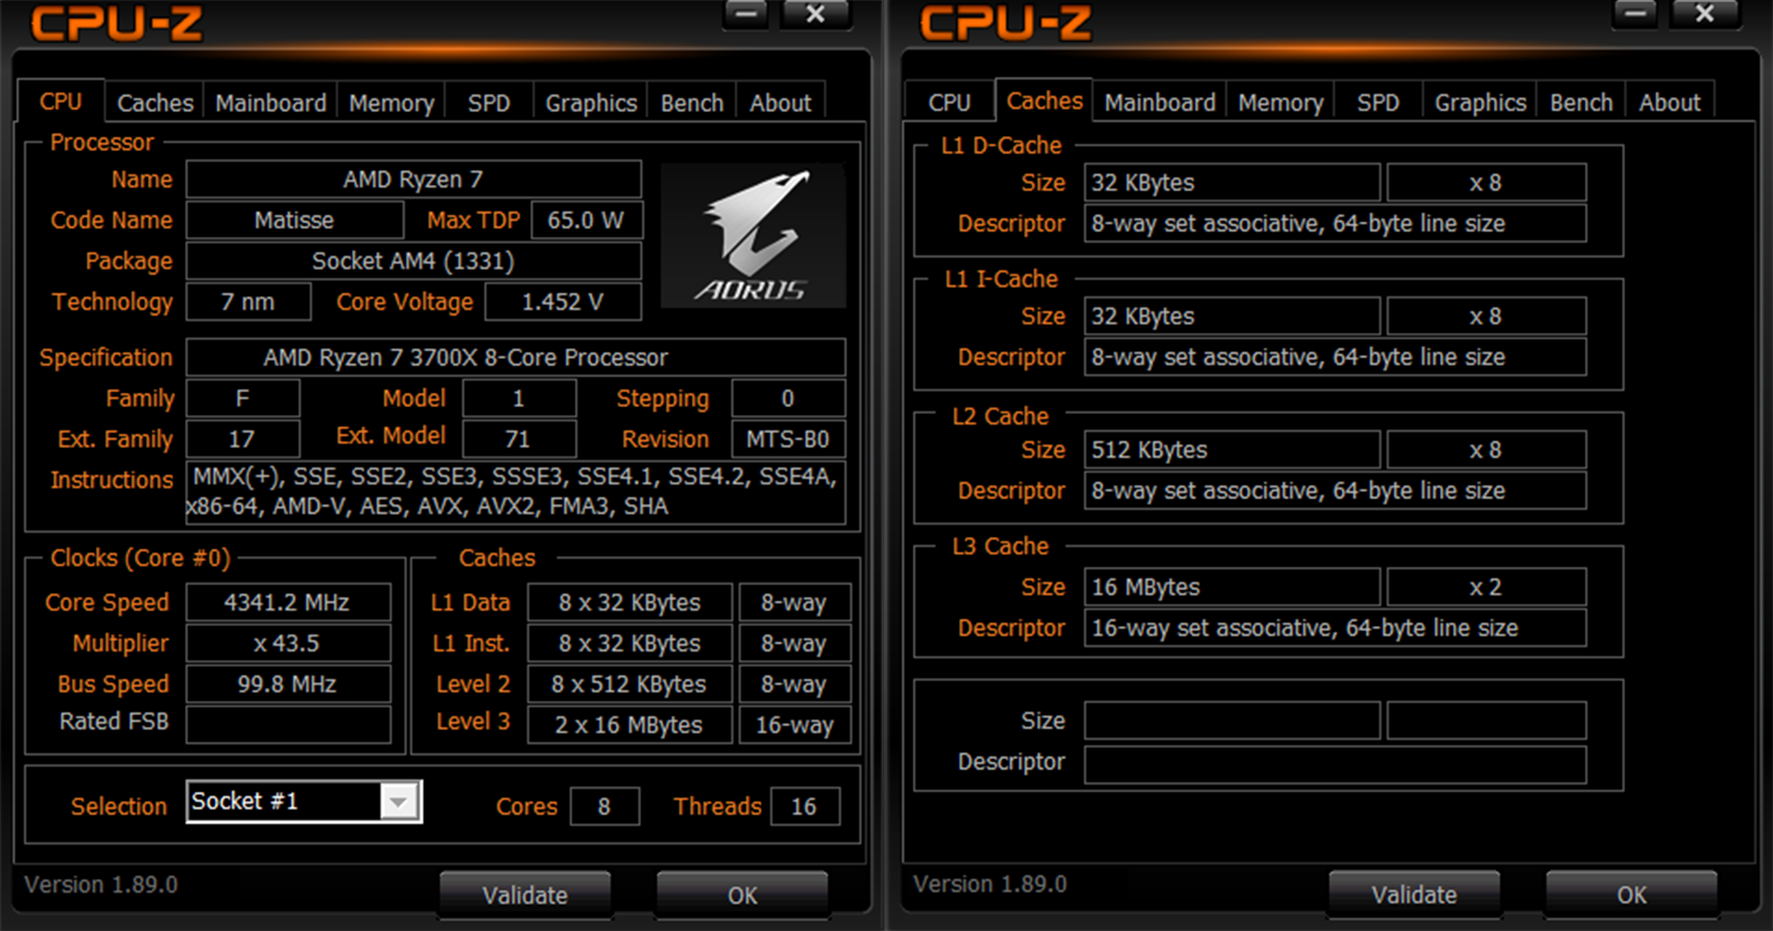Click the Socket AM4 (1331) package field
Viewport: 1773px width, 931px height.
coord(414,261)
